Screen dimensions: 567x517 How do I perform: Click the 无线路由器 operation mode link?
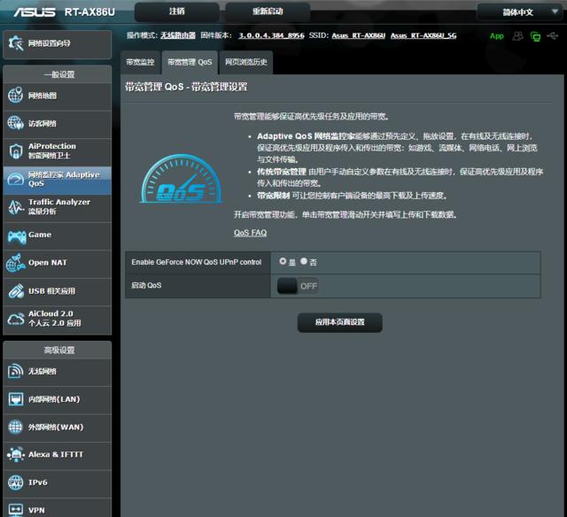coord(178,35)
